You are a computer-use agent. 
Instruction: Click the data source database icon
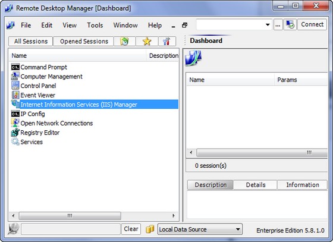pyautogui.click(x=150, y=230)
